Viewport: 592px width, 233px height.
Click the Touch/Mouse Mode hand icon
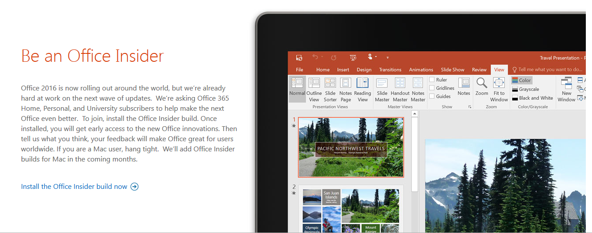click(370, 57)
